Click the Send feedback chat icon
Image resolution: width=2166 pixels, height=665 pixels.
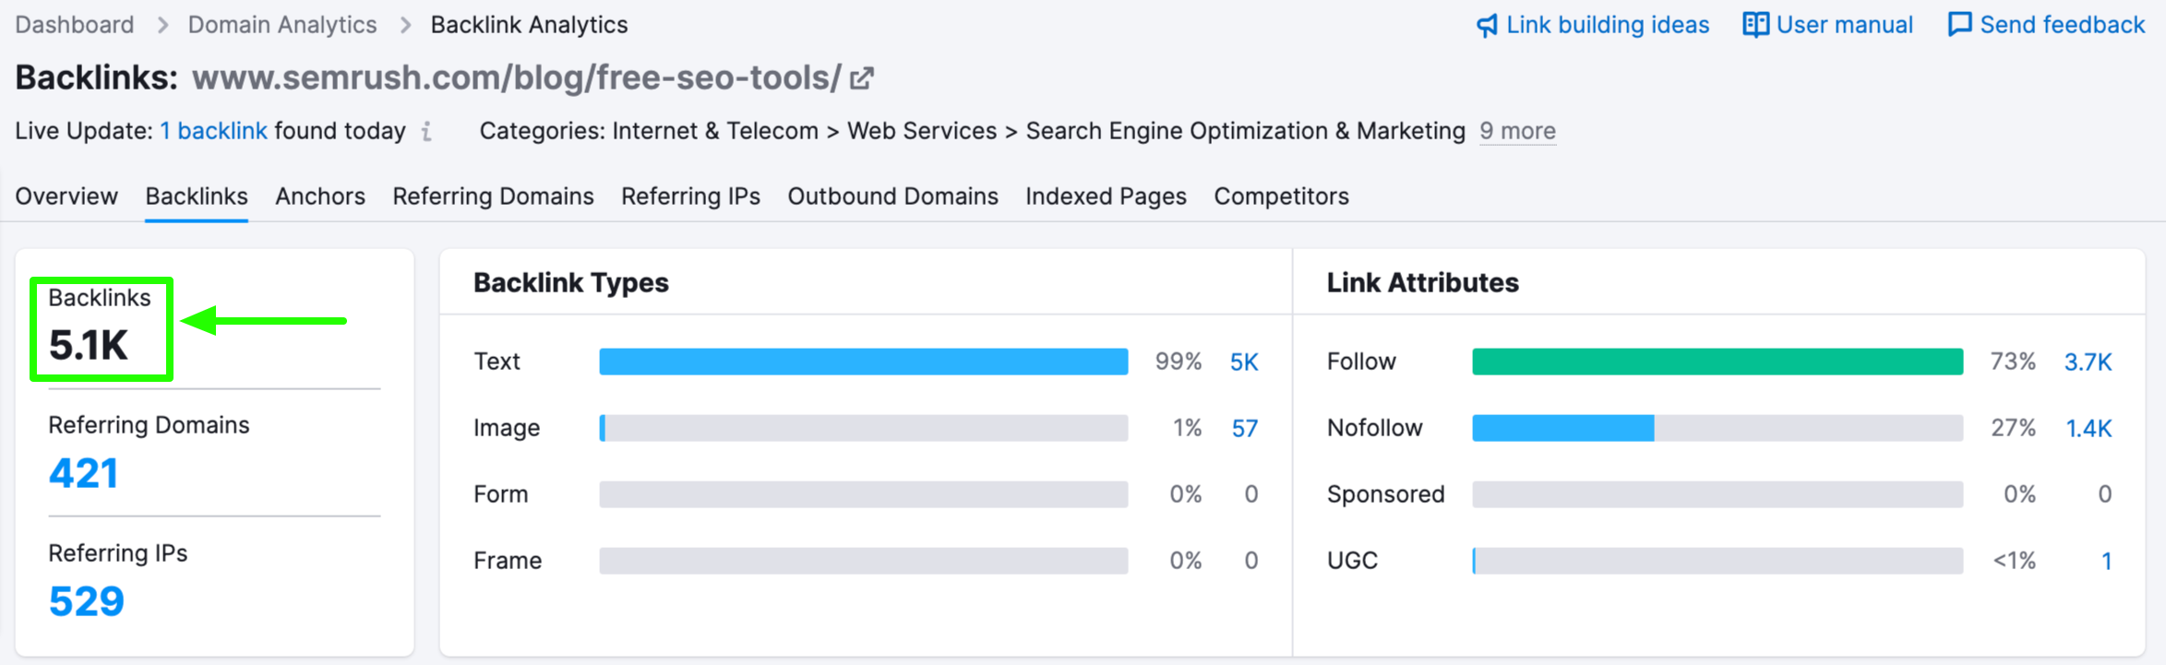tap(1958, 25)
